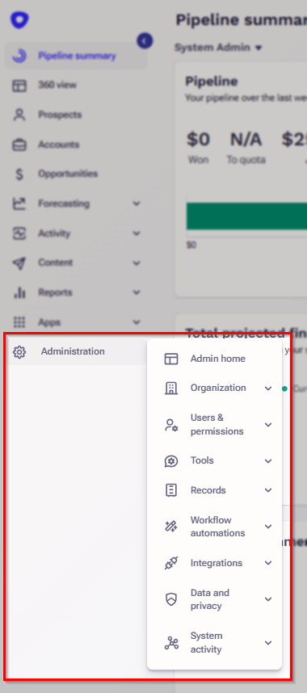This screenshot has height=693, width=307.
Task: Open the System Admin dropdown
Action: pos(218,48)
